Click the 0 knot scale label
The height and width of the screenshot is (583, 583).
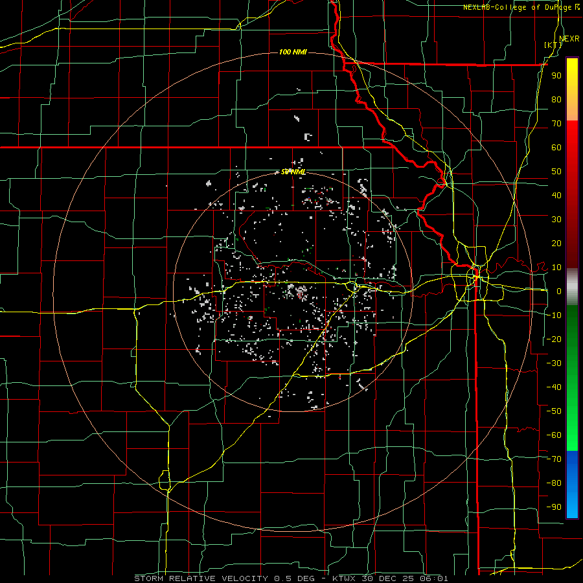559,291
